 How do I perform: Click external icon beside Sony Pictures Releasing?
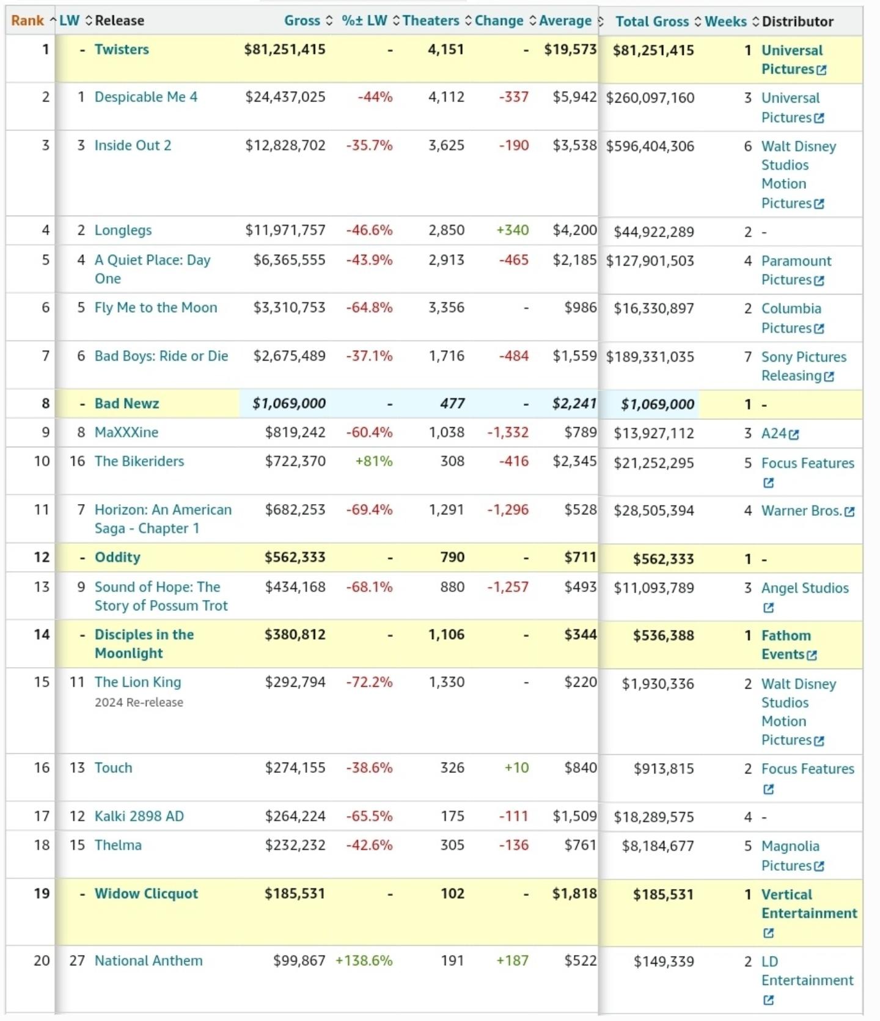[x=829, y=376]
